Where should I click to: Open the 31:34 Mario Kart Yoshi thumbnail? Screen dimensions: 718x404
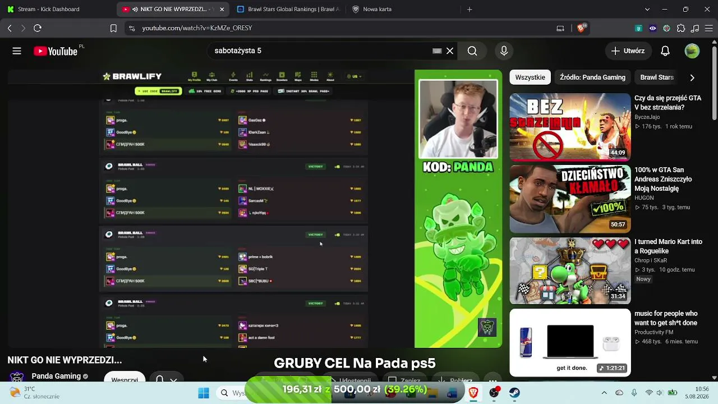point(570,270)
